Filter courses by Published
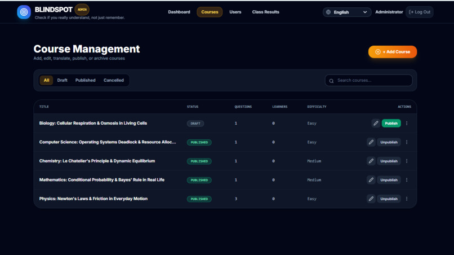 pos(86,80)
